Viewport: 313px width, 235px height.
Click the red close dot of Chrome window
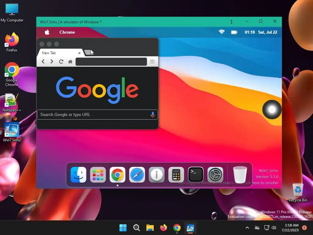click(x=42, y=44)
